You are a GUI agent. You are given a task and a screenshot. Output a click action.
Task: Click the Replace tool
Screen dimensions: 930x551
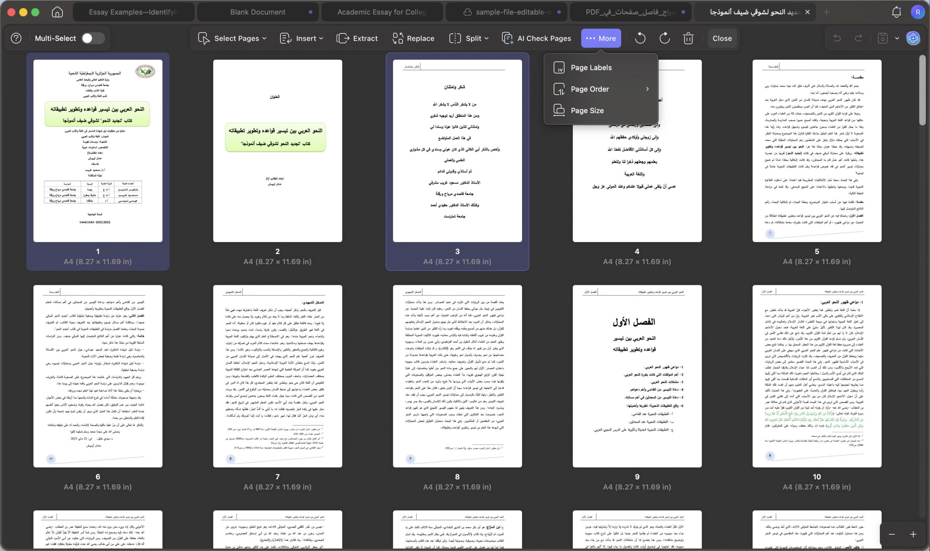point(413,38)
